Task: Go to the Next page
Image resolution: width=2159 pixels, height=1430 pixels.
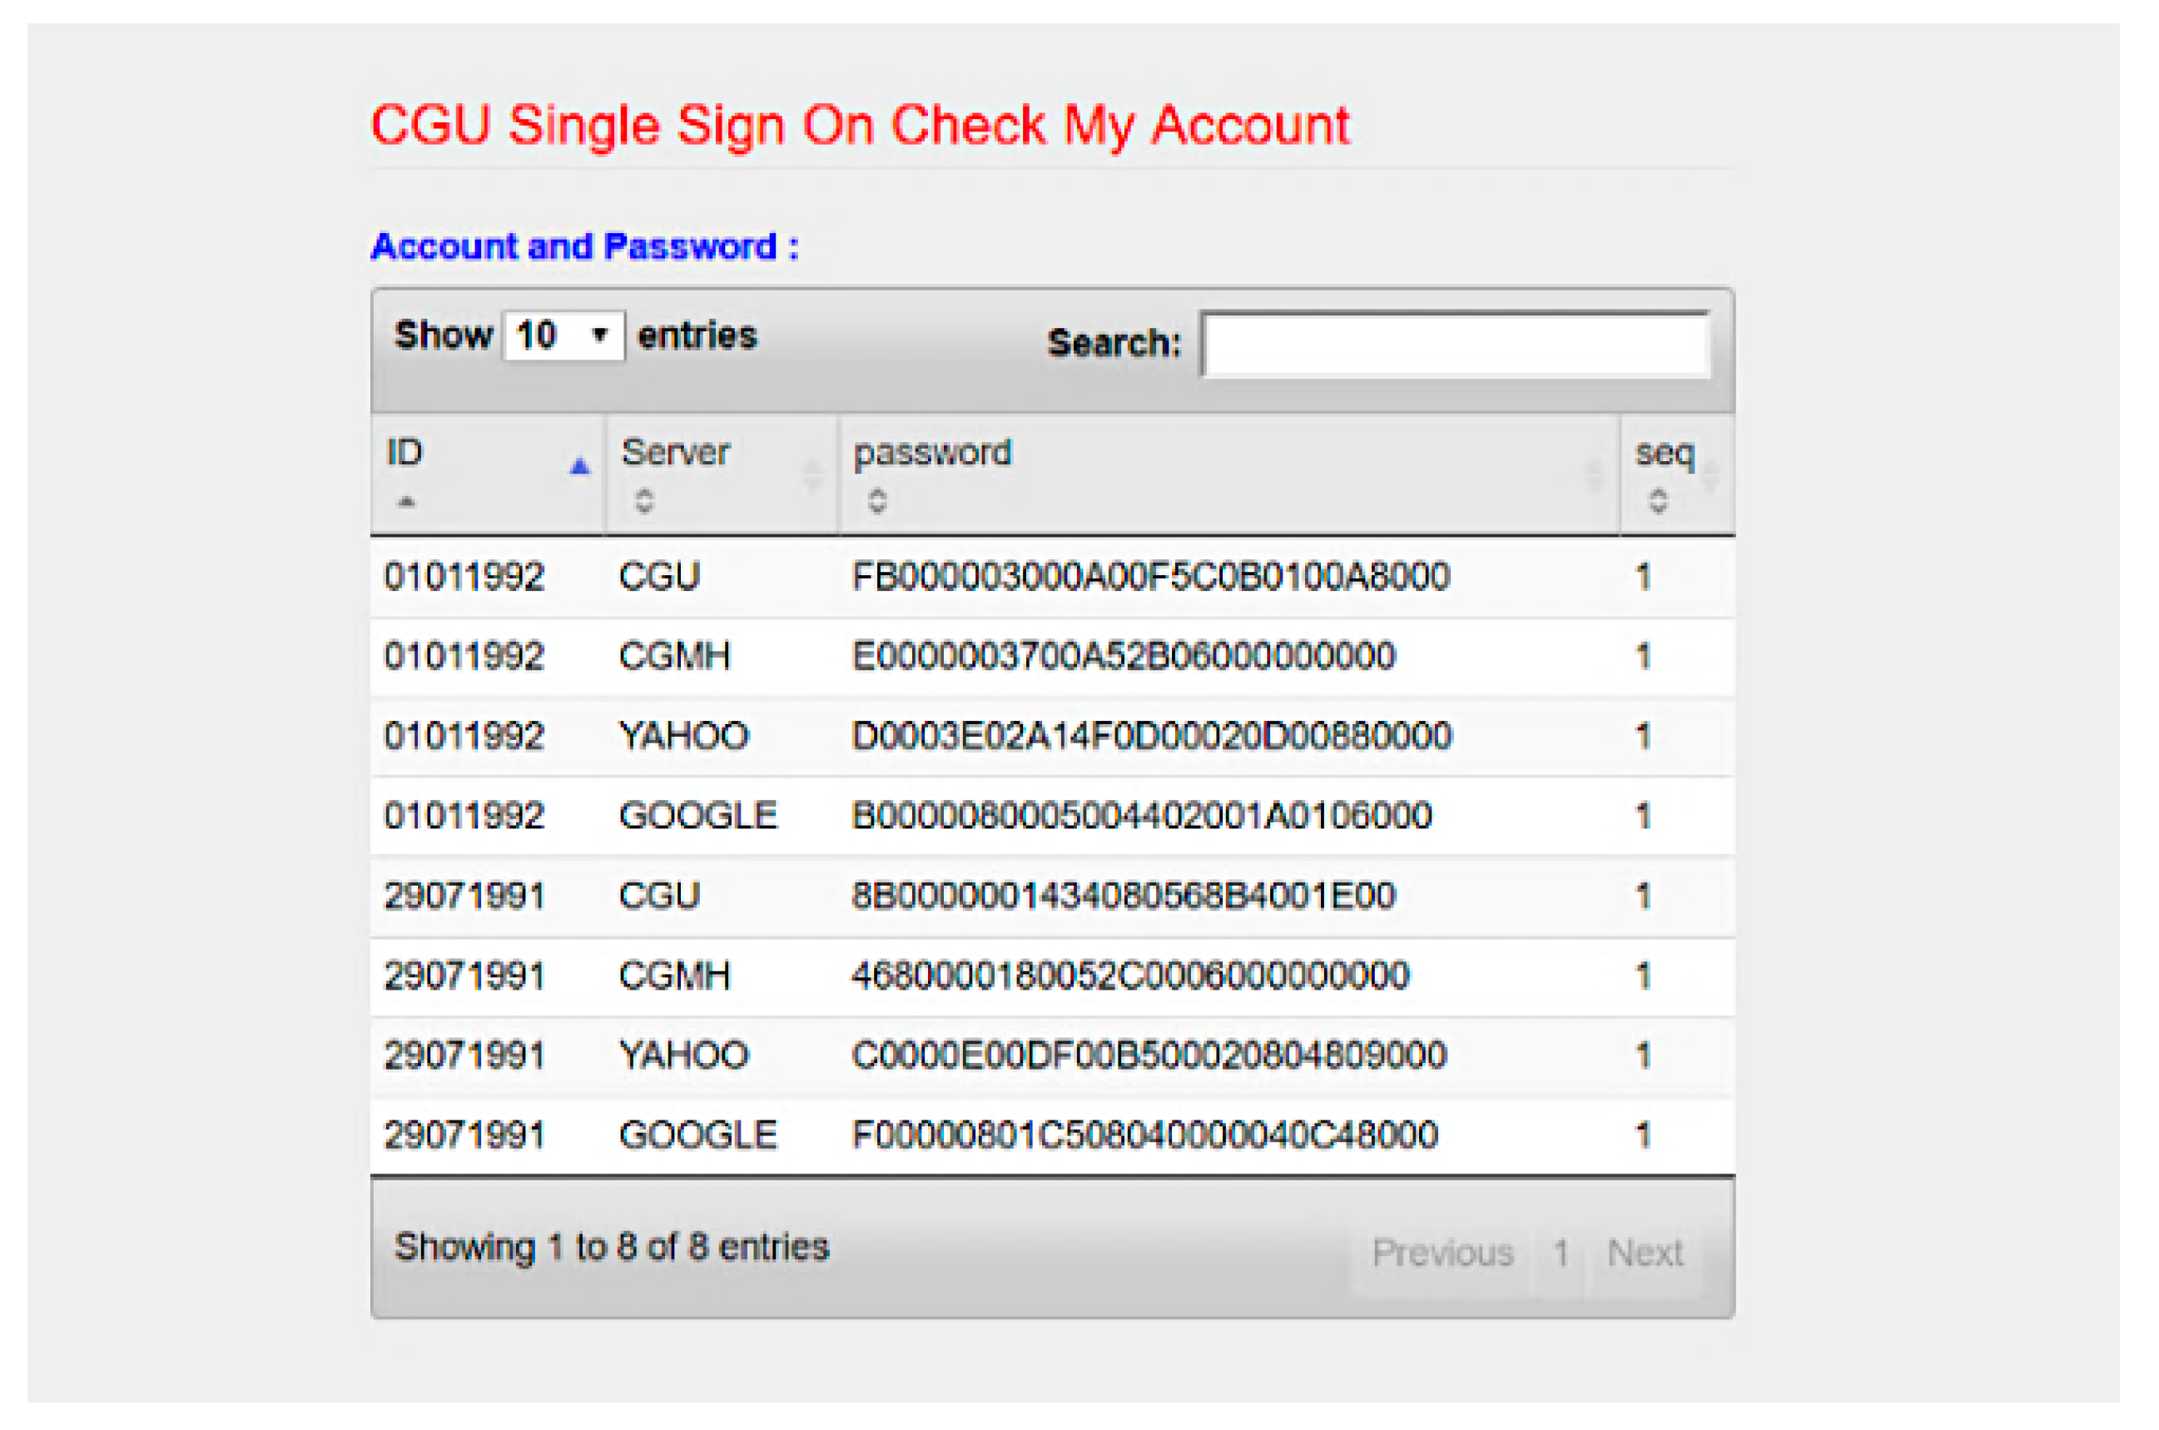Action: (x=1645, y=1253)
